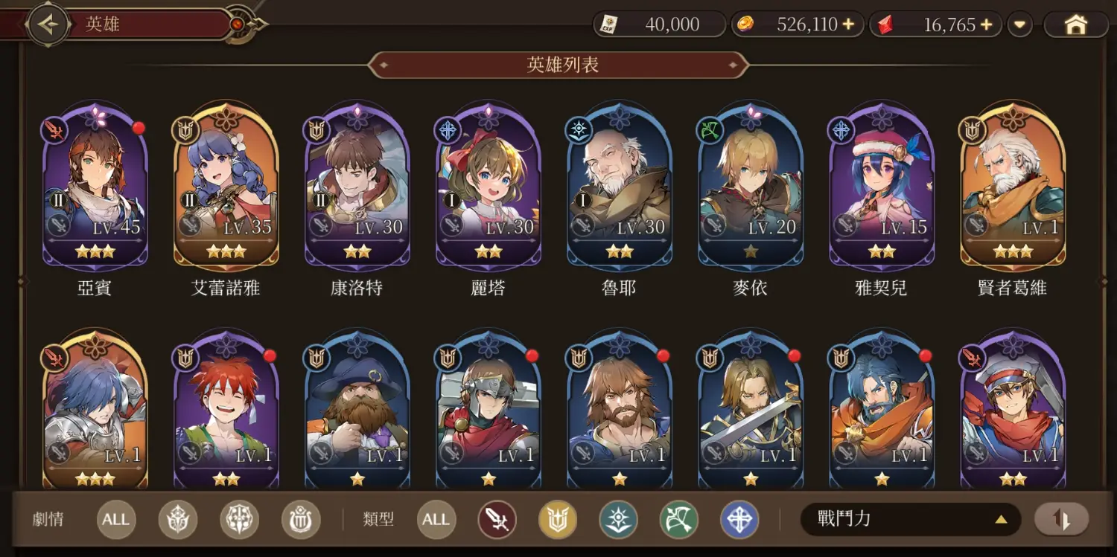Screen dimensions: 1117x557
Task: Open the 戰鬥力 sort dropdown
Action: pos(910,519)
